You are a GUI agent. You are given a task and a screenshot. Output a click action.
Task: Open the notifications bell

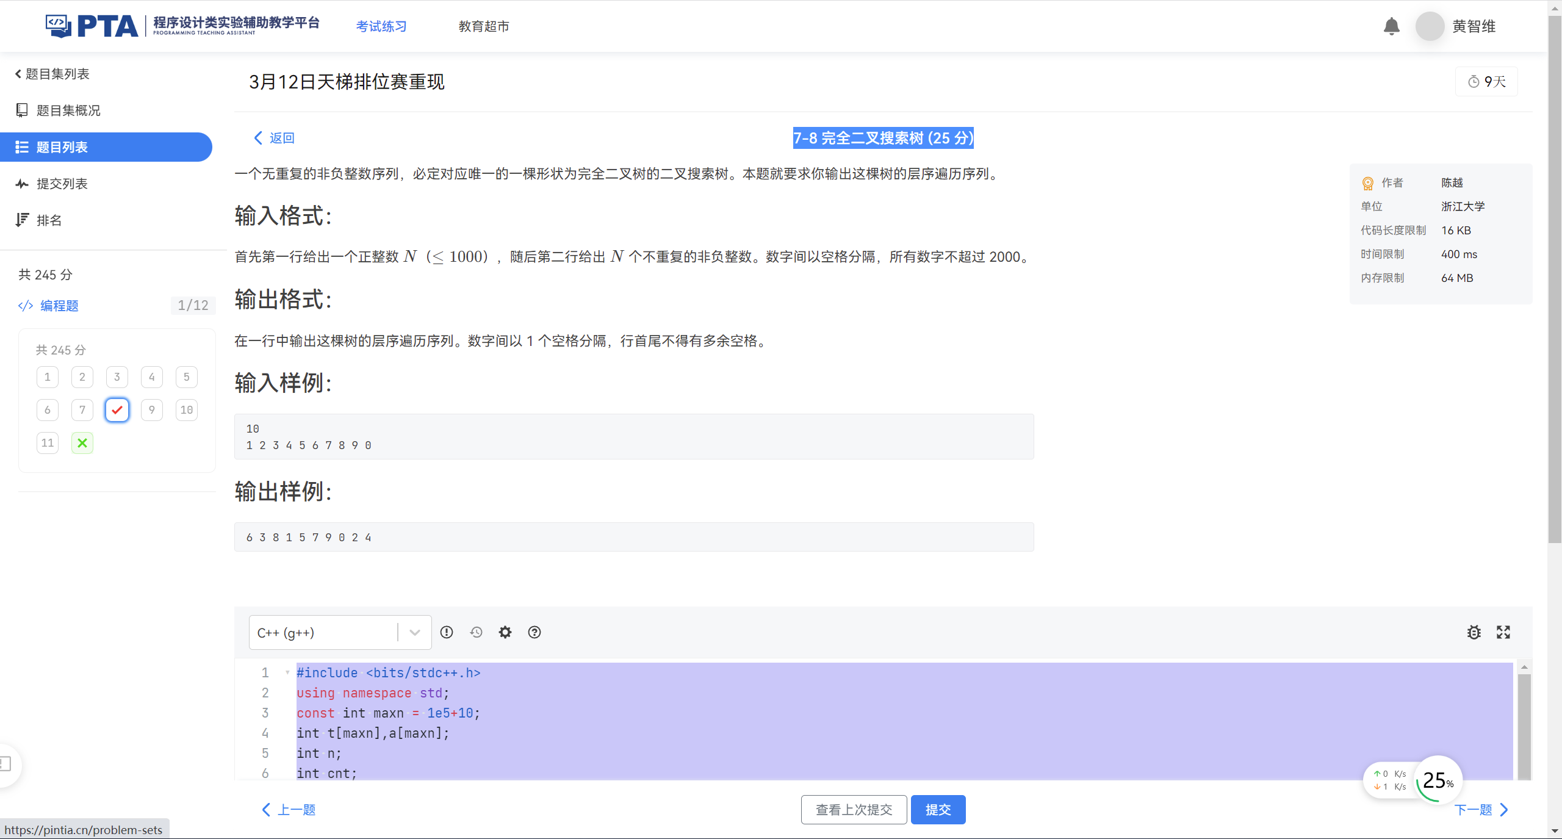coord(1391,26)
